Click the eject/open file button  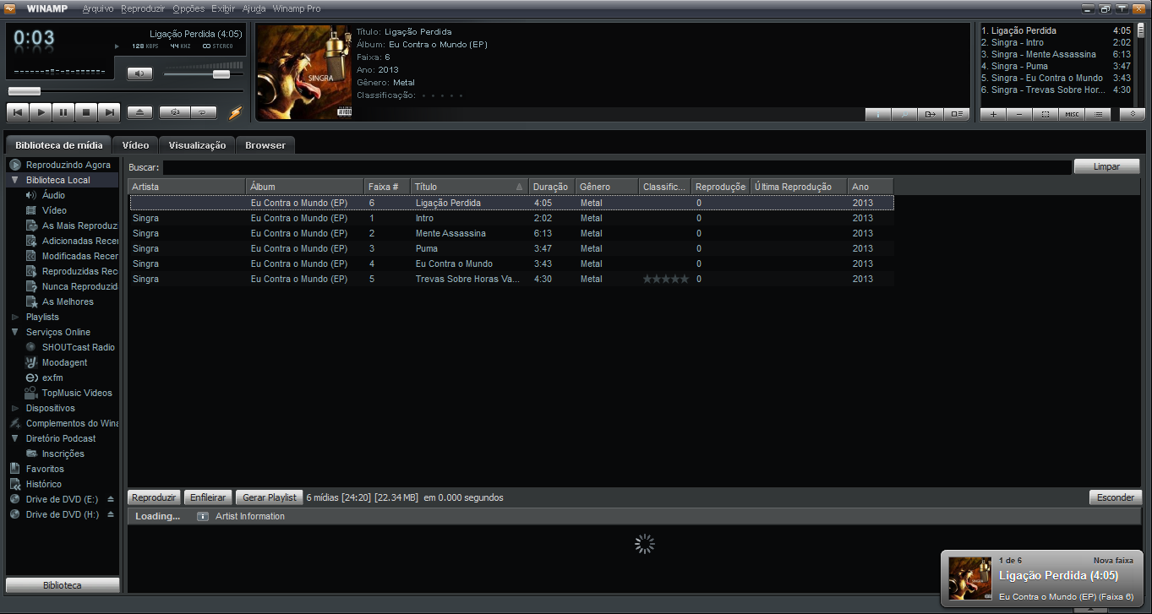click(x=139, y=112)
